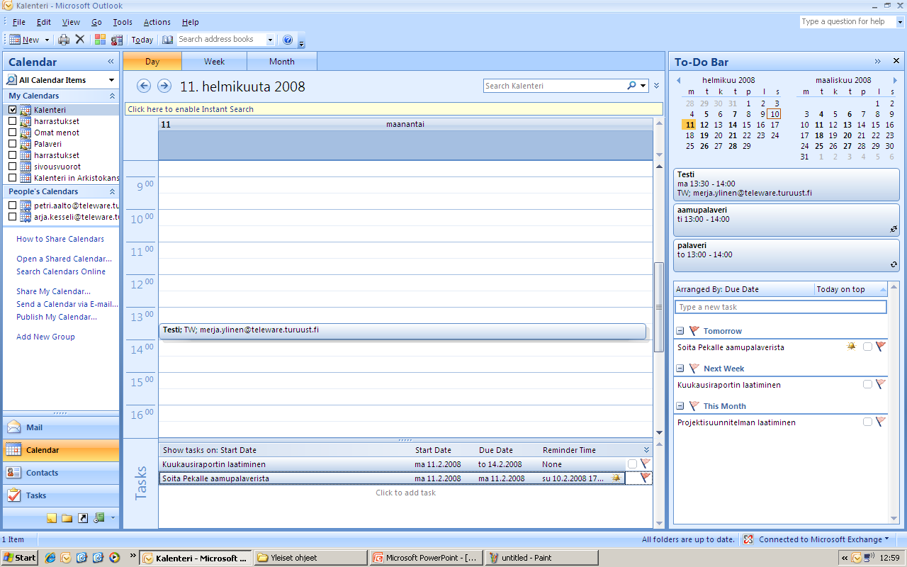Minimize the Calendar navigation pane
The height and width of the screenshot is (567, 907).
(111, 62)
